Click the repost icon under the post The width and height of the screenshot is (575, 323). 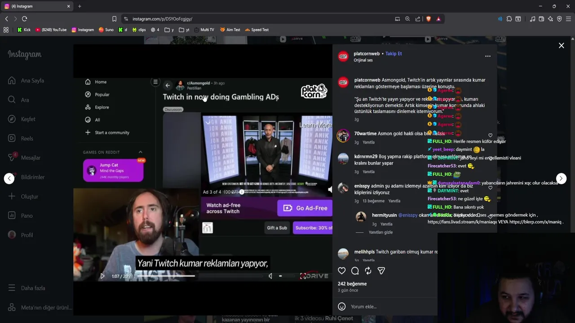pos(368,271)
